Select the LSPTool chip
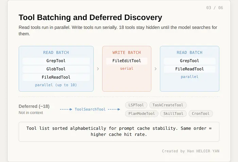The image size is (238, 162). point(136,105)
